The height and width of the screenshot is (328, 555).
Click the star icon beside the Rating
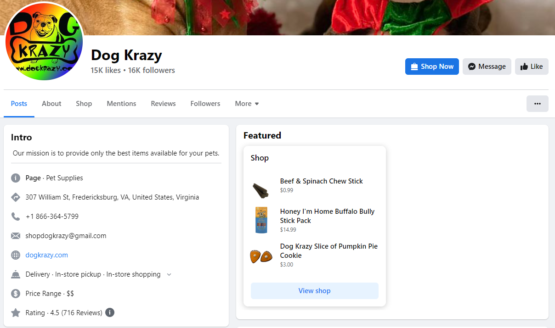pyautogui.click(x=15, y=312)
